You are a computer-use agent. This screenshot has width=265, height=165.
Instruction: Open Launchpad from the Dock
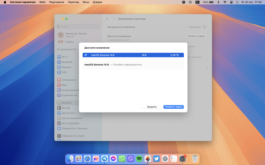pyautogui.click(x=79, y=158)
